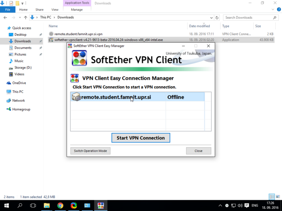Refresh the Downloads folder
282x211 pixels.
click(x=217, y=18)
